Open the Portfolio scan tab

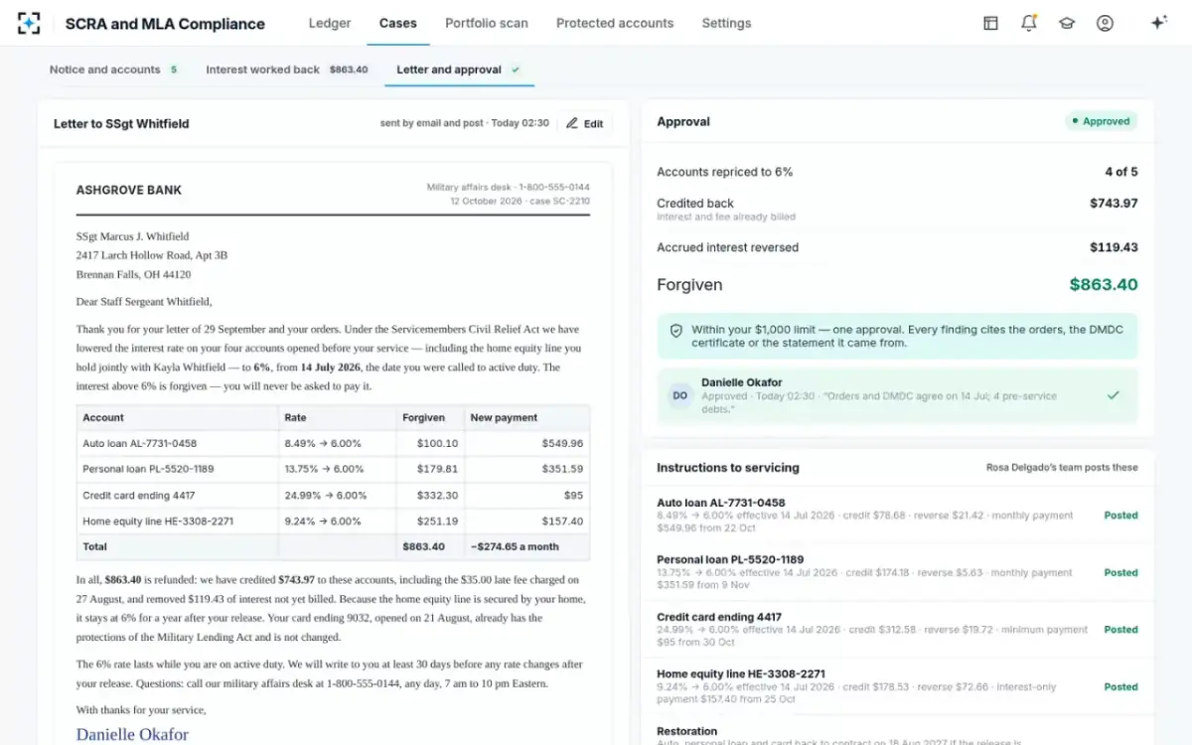[487, 23]
